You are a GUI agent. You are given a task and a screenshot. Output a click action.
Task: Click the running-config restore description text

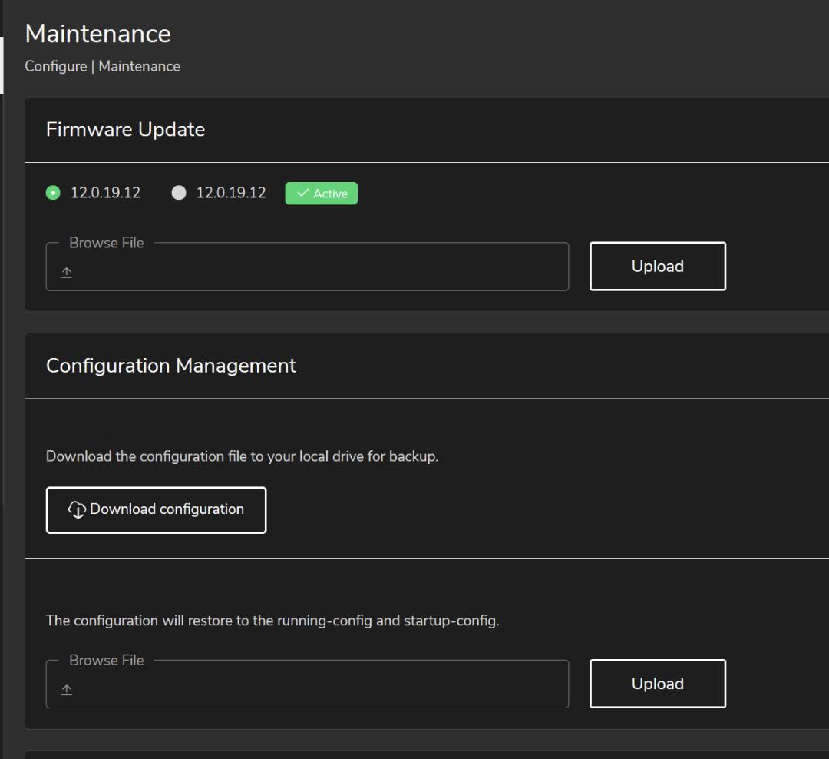pyautogui.click(x=272, y=620)
